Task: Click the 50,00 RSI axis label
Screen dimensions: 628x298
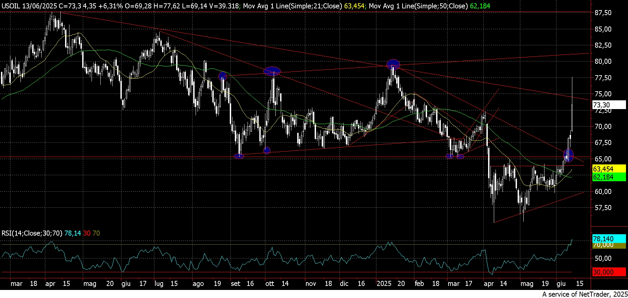Action: [603, 258]
